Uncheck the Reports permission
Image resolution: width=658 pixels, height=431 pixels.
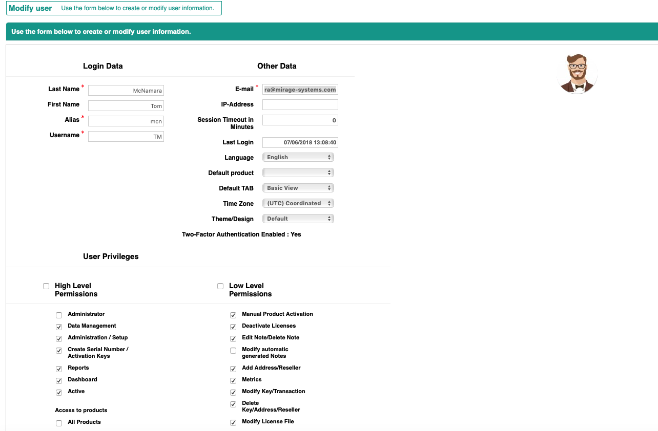59,369
